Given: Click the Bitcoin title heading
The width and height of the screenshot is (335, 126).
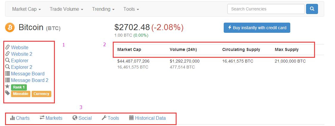Looking at the screenshot, I should tap(31, 27).
